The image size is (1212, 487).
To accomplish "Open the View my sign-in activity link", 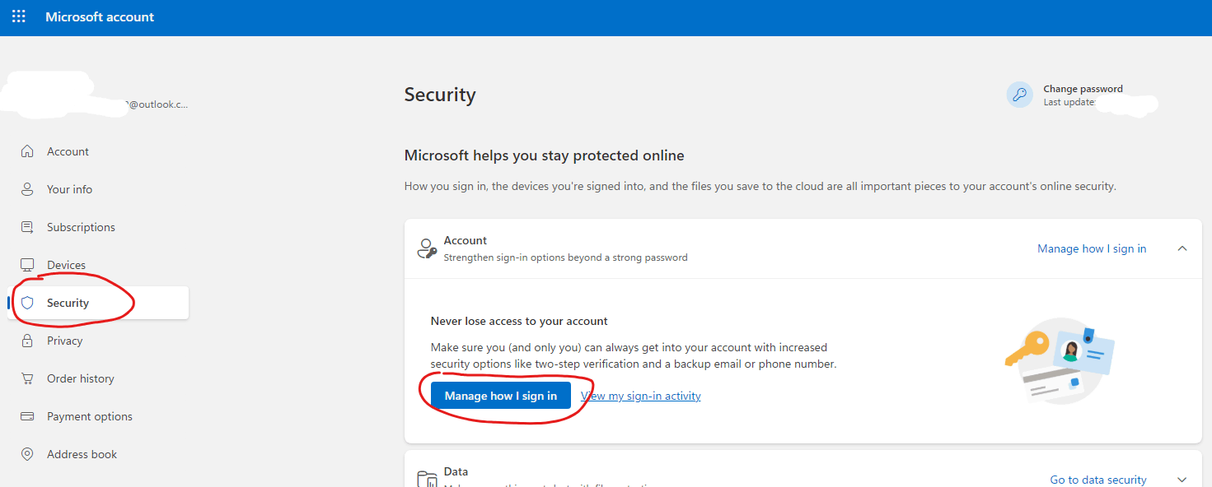I will [640, 395].
